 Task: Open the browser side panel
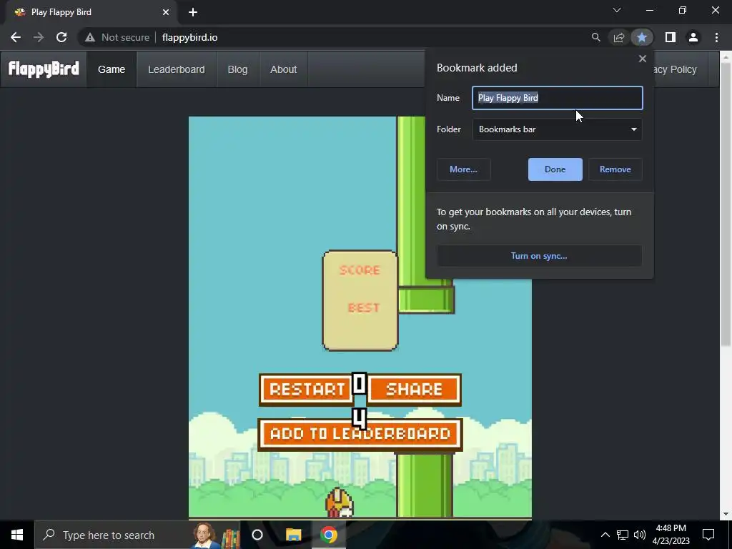671,37
